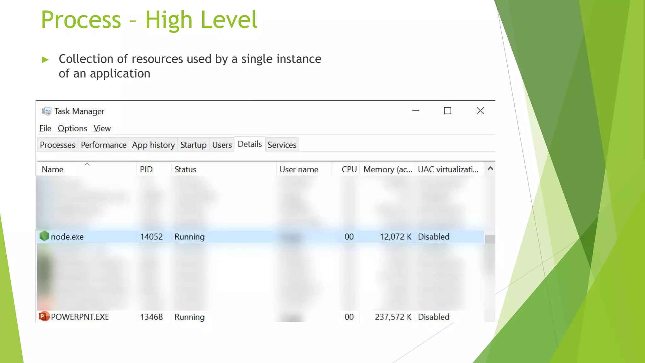Image resolution: width=645 pixels, height=363 pixels.
Task: Sort by the User name column header
Action: tap(304, 169)
